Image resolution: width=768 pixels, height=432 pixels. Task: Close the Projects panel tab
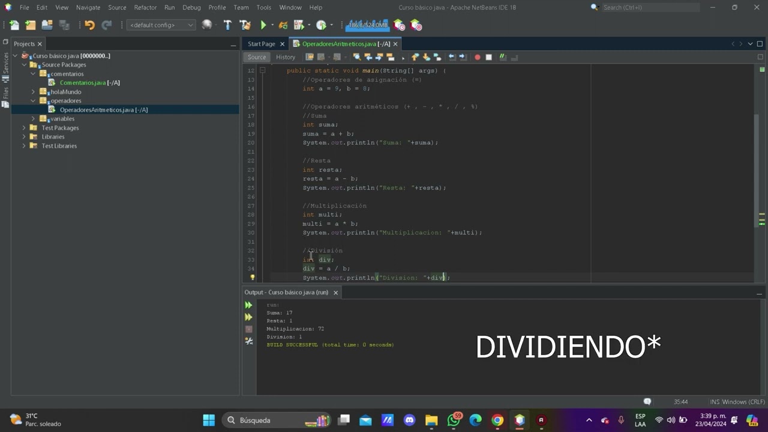click(40, 44)
